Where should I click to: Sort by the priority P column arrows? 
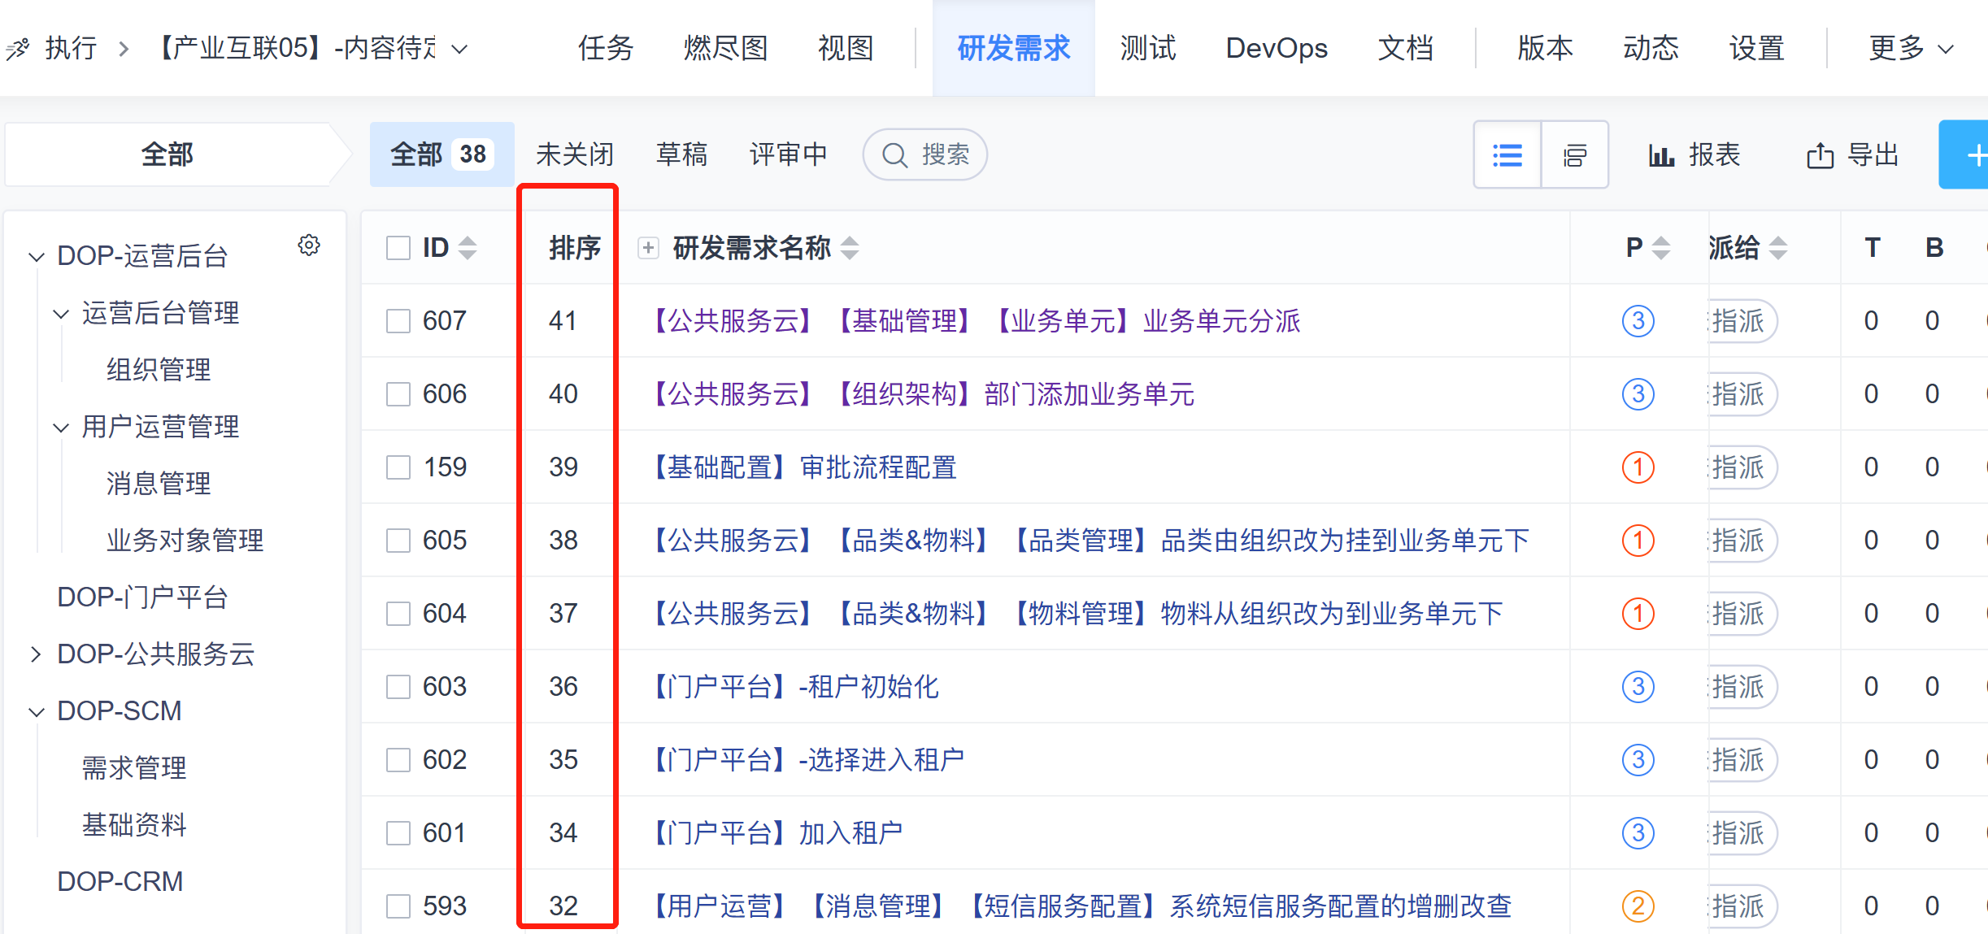(1661, 247)
